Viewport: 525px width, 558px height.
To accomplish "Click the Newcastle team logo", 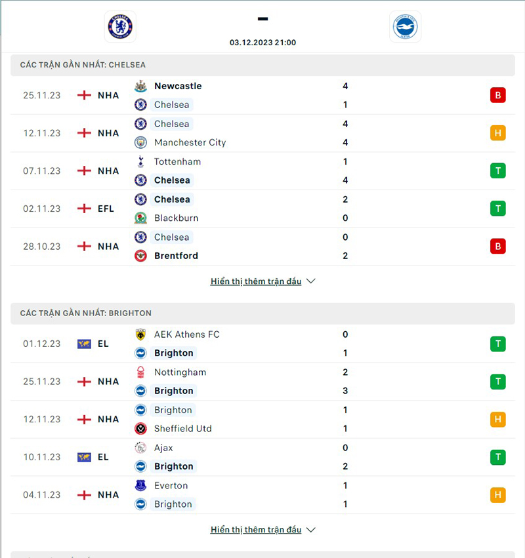I will coord(140,86).
